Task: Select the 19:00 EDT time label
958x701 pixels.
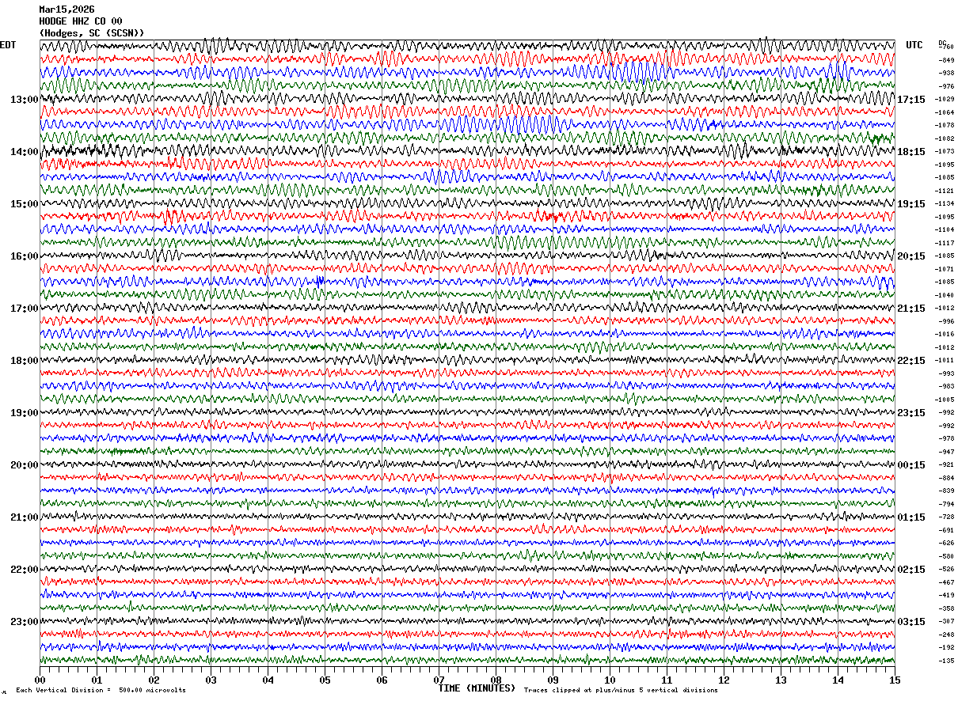Action: click(24, 413)
